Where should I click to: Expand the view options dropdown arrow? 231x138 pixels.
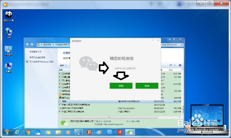click(x=175, y=65)
